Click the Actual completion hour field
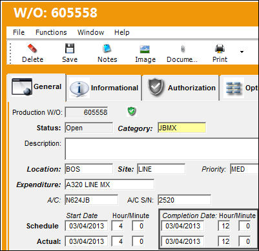Image resolution: width=259 pixels, height=251 pixels. pyautogui.click(x=224, y=241)
